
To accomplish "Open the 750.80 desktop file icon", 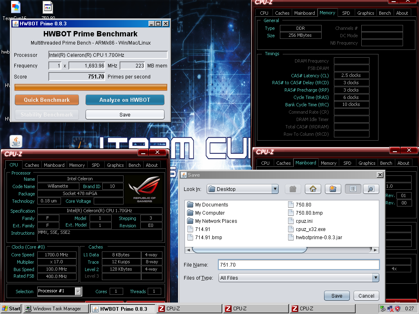I will coord(48,7).
